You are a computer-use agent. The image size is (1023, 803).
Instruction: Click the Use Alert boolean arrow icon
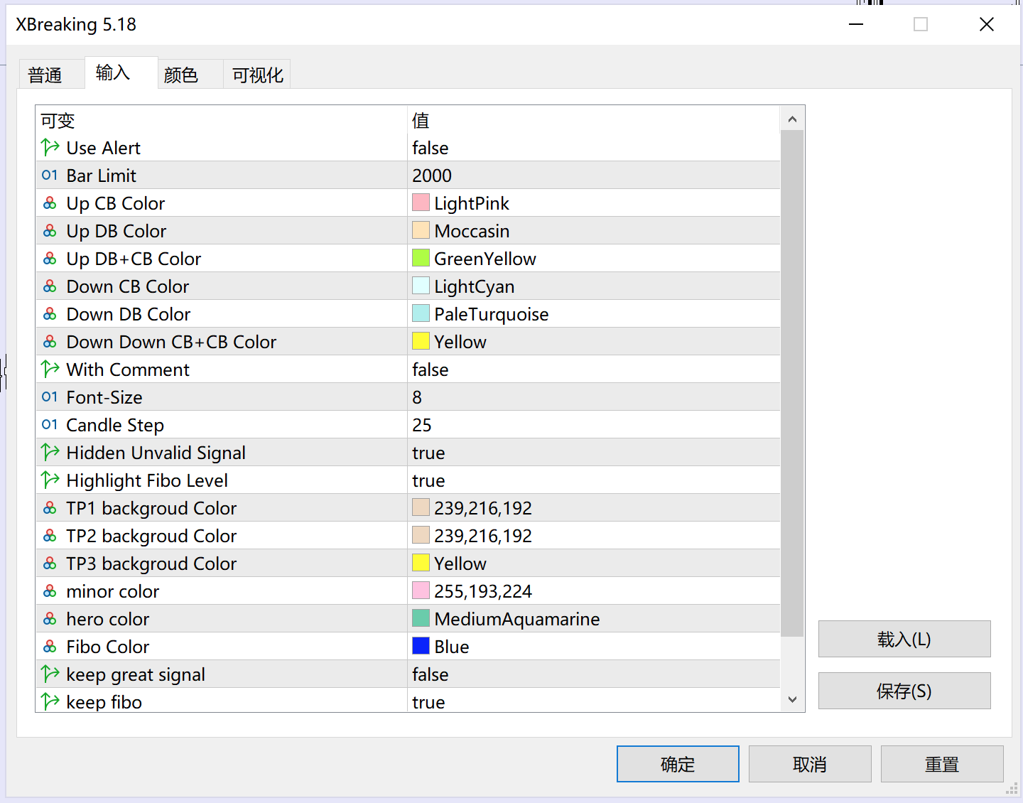[x=50, y=148]
